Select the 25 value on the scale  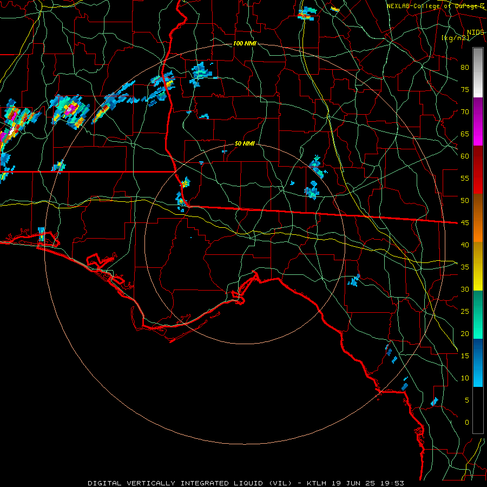(465, 312)
